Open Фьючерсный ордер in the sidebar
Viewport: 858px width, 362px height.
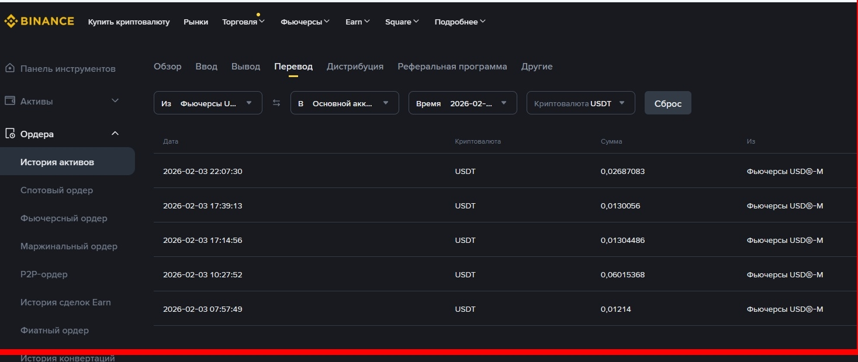(64, 218)
